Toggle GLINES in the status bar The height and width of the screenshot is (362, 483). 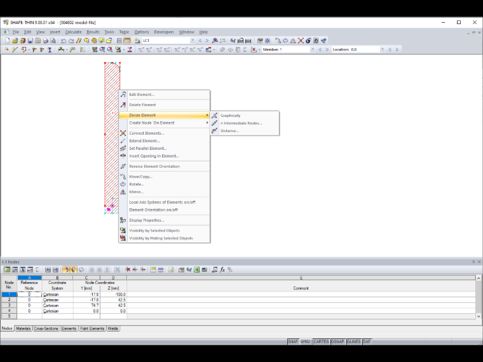353,342
